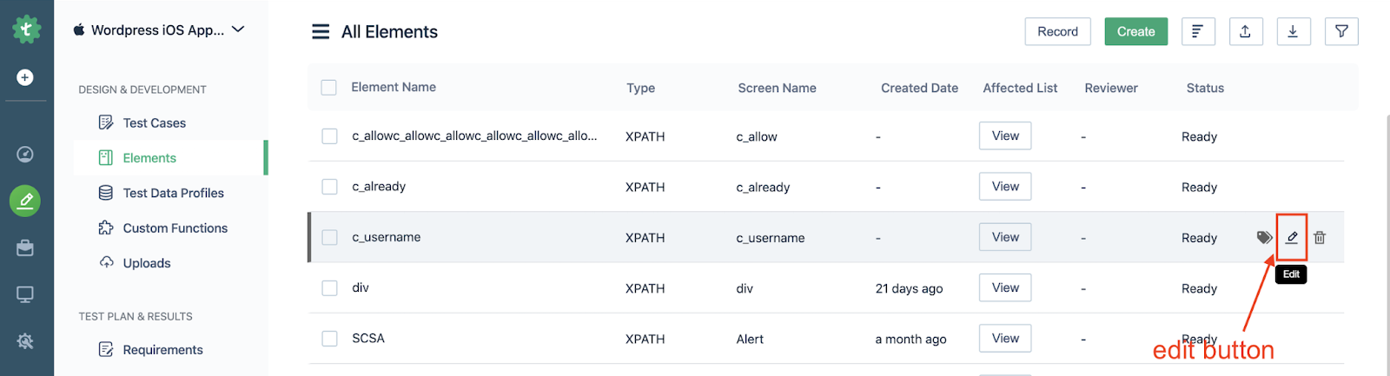Viewport: 1390px width, 376px height.
Task: Click the sort icon button in toolbar
Action: (1198, 31)
